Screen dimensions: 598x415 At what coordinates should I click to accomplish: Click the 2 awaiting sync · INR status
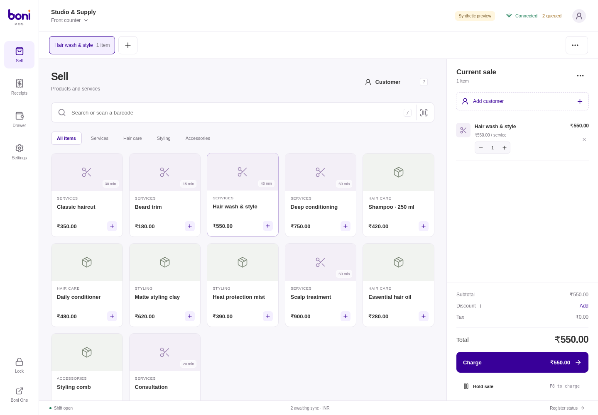coord(310,408)
